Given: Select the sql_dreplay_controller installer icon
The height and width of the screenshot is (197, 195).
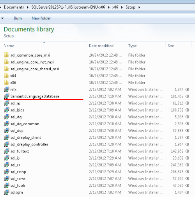Looking at the screenshot, I should point(7,144).
